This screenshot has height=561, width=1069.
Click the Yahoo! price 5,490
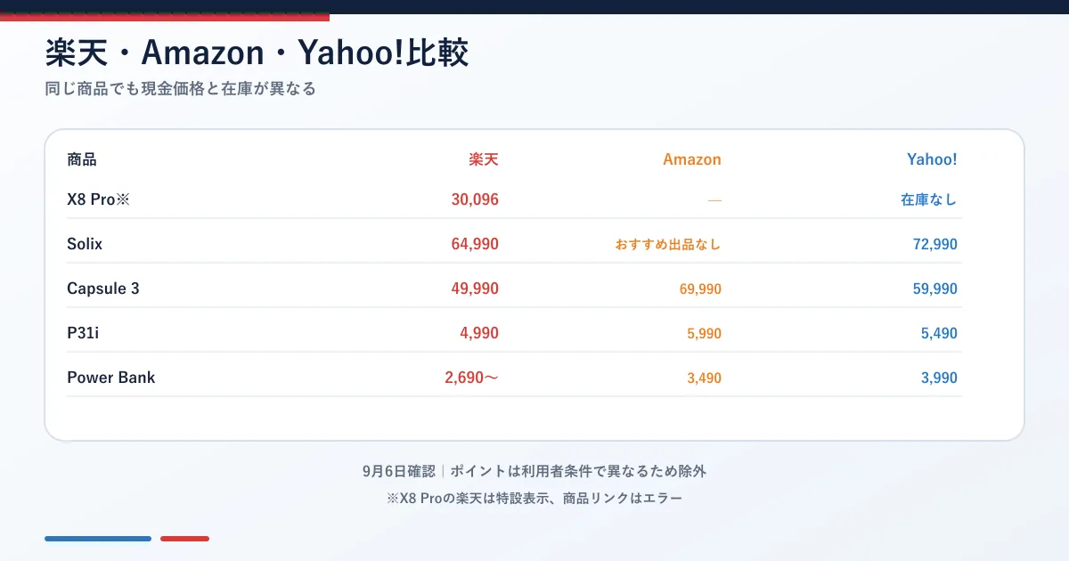click(x=940, y=333)
